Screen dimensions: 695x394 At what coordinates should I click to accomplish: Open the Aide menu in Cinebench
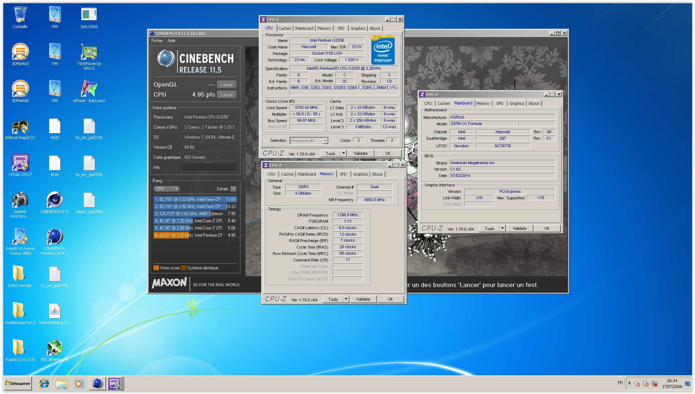(x=171, y=41)
